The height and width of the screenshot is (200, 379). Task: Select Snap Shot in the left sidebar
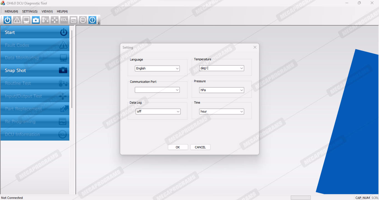(35, 71)
